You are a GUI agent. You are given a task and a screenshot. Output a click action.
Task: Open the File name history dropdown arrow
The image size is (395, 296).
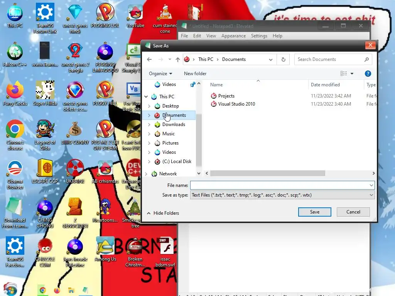(x=371, y=185)
